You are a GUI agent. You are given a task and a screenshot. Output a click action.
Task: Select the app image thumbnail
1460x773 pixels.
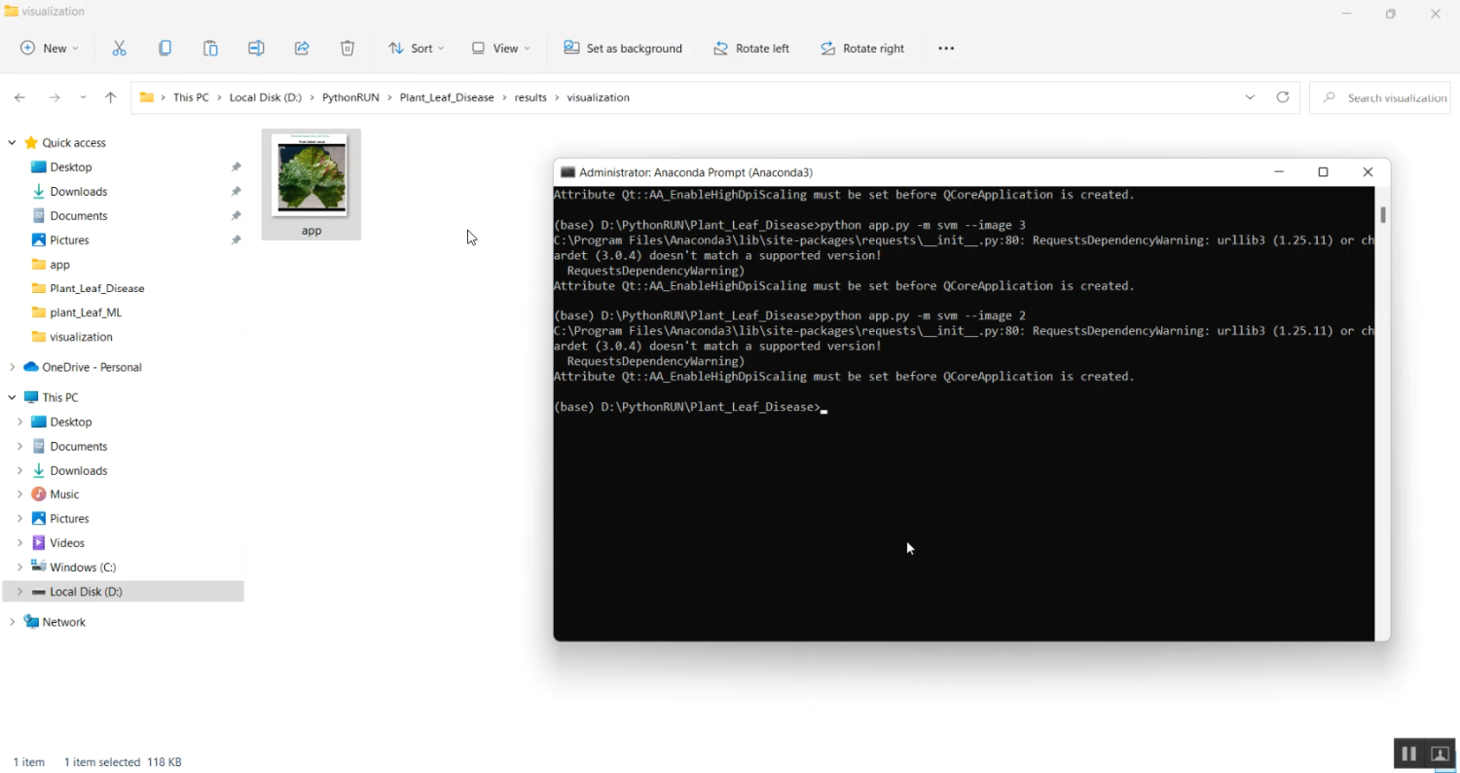point(310,182)
